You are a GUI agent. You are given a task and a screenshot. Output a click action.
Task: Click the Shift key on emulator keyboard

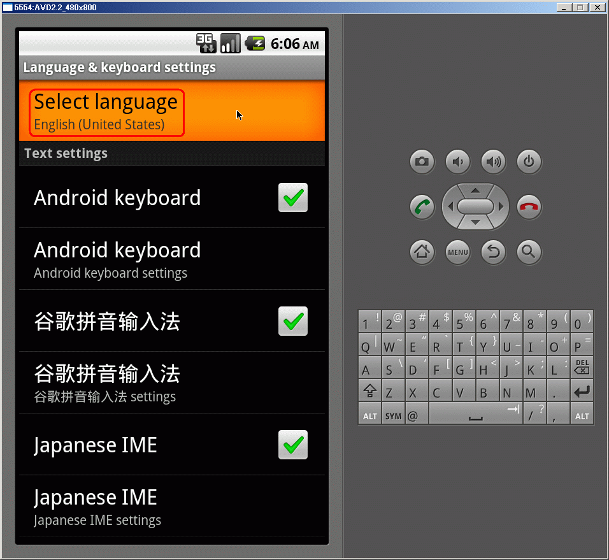click(x=369, y=391)
